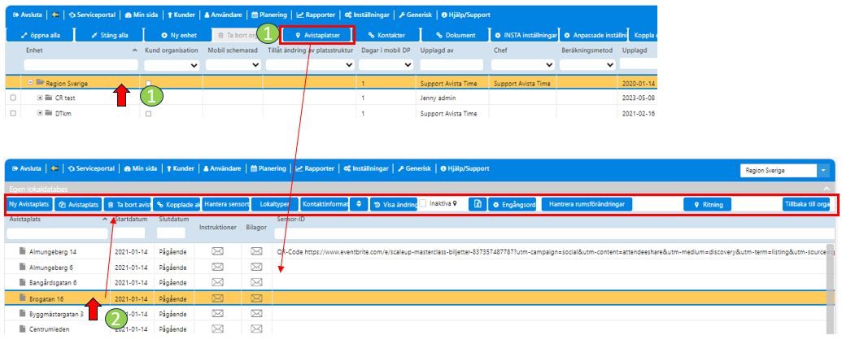Open Tillåt ändring av platsstruktur filter dropdown
The image size is (842, 344).
click(x=310, y=65)
